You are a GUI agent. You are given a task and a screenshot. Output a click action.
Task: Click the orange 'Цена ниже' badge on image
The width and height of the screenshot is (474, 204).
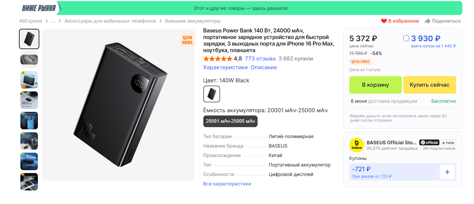coord(187,40)
